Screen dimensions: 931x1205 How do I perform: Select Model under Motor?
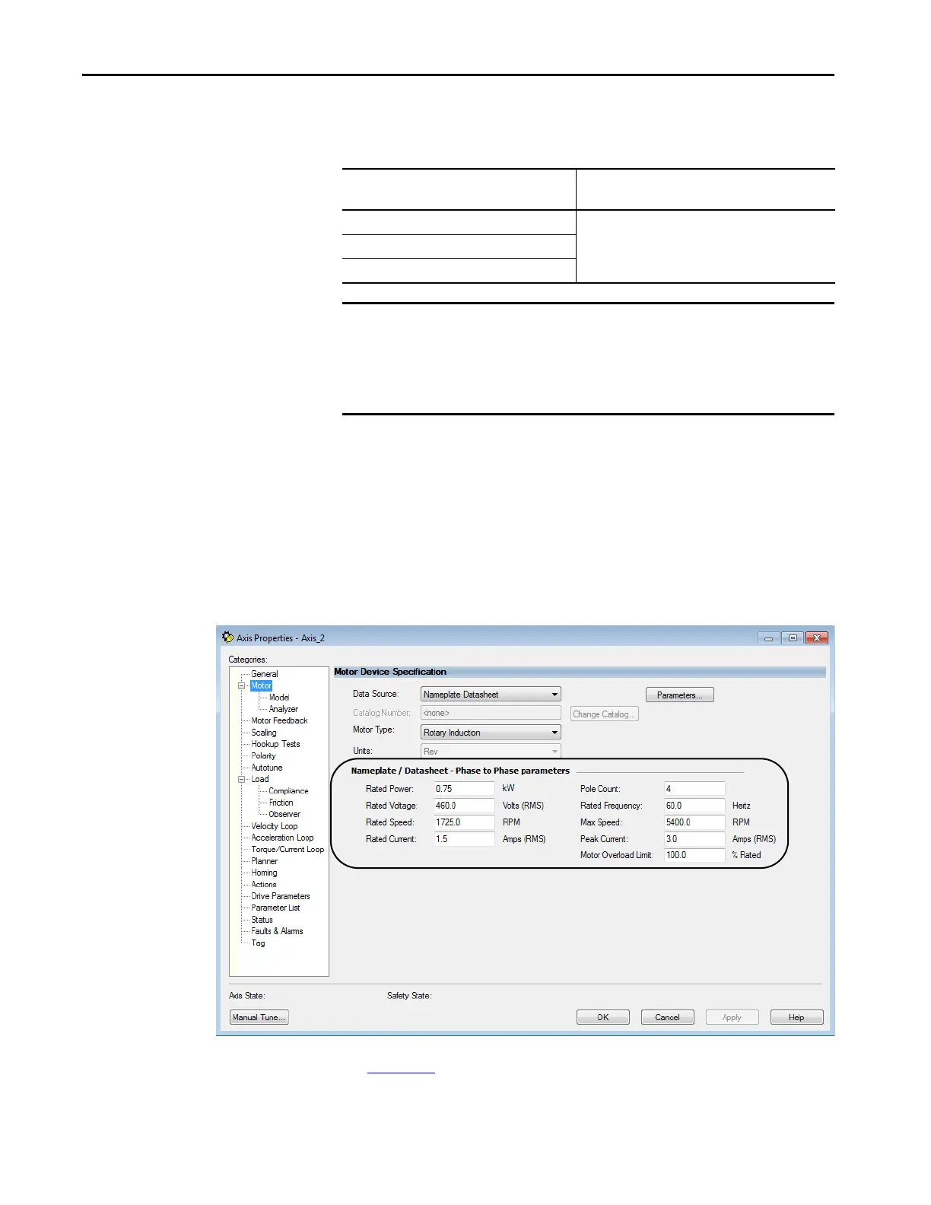coord(279,698)
